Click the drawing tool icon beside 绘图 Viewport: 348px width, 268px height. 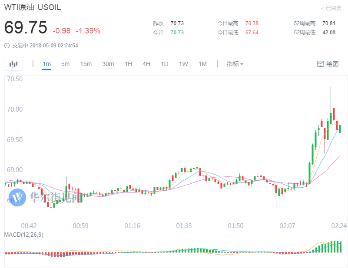click(x=321, y=64)
